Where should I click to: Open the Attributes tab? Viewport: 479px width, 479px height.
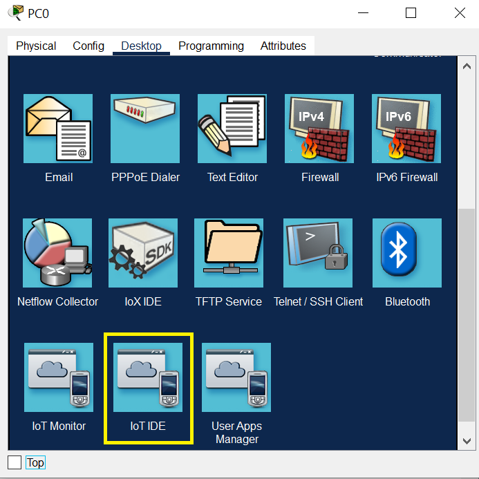pos(283,46)
